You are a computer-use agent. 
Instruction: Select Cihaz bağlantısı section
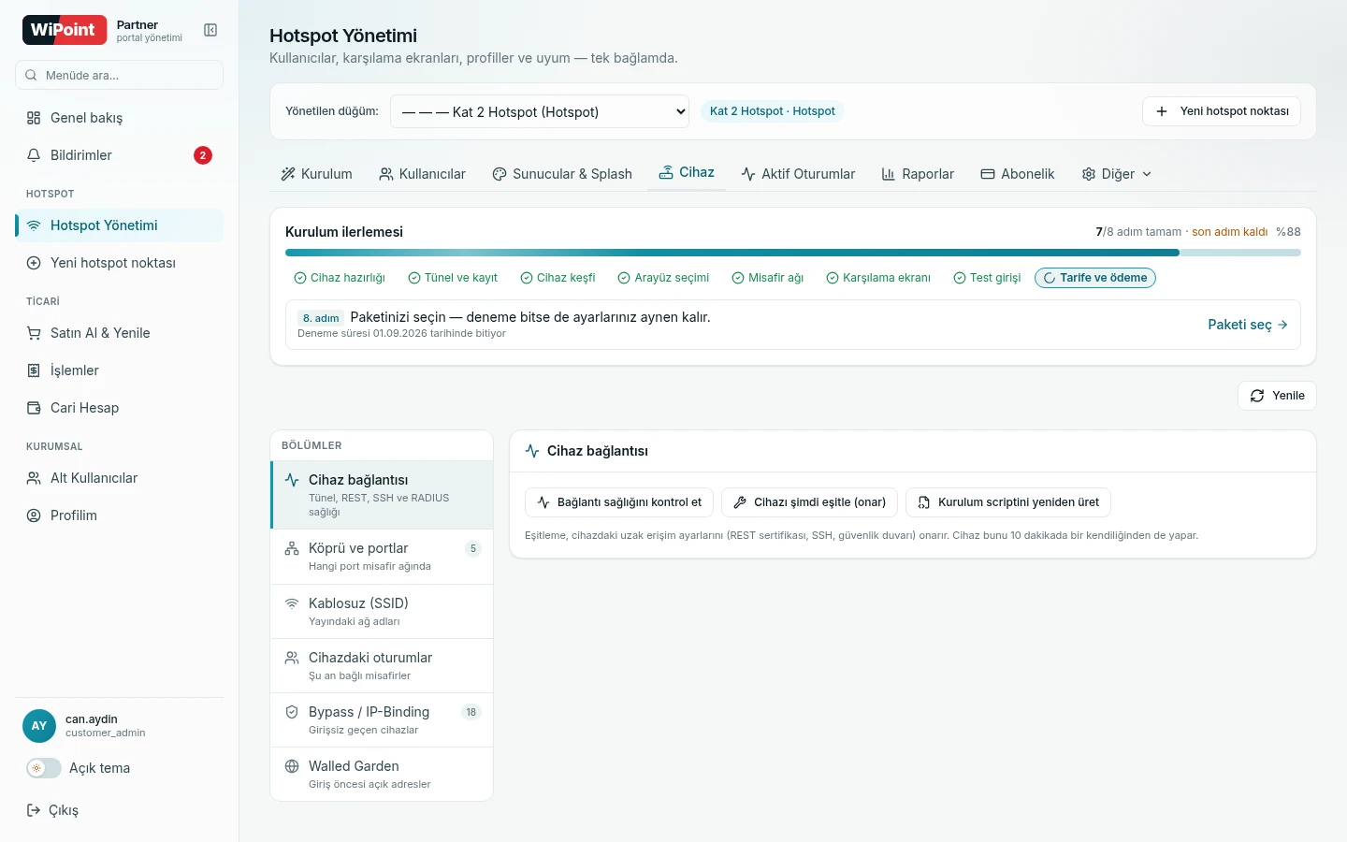382,495
